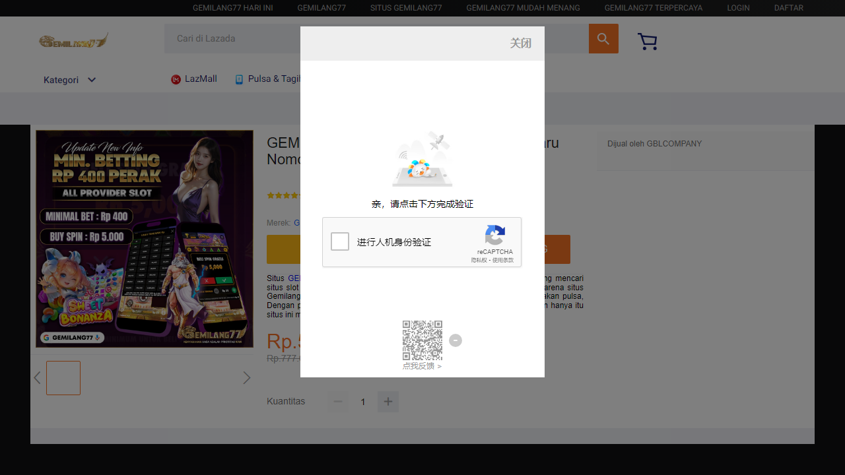Screen dimensions: 845x475
Task: Click the QR code feedback image
Action: click(x=422, y=340)
